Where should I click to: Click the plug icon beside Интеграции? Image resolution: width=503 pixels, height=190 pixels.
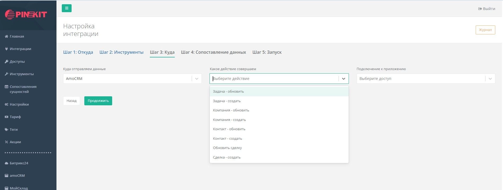pyautogui.click(x=7, y=49)
